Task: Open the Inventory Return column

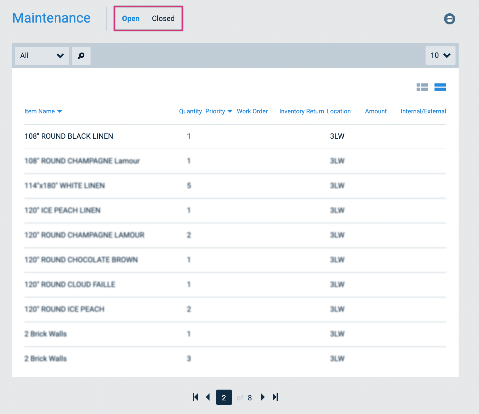Action: (301, 111)
